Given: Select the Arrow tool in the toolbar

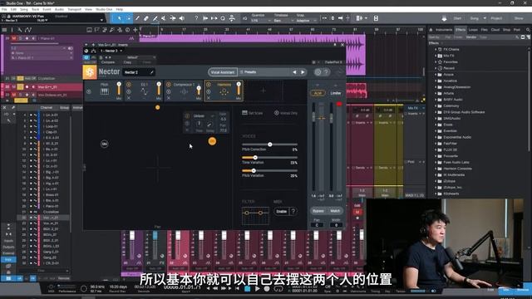Looking at the screenshot, I should (x=120, y=18).
